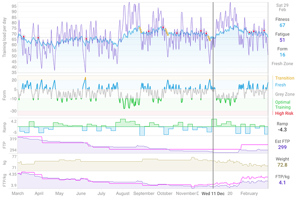295x199 pixels.
Task: Click the June label on the time axis
Action: [x=81, y=193]
